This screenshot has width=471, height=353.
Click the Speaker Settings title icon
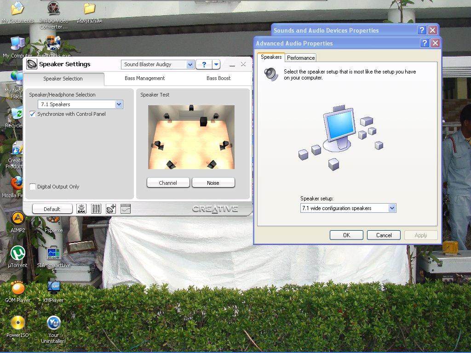tap(32, 64)
